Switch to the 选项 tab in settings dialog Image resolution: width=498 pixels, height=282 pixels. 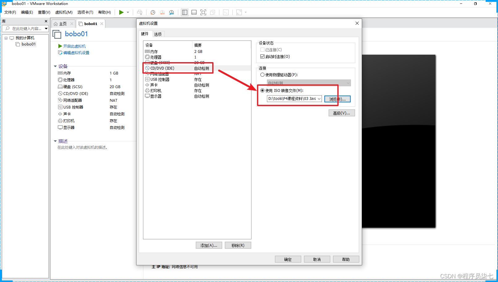(158, 34)
